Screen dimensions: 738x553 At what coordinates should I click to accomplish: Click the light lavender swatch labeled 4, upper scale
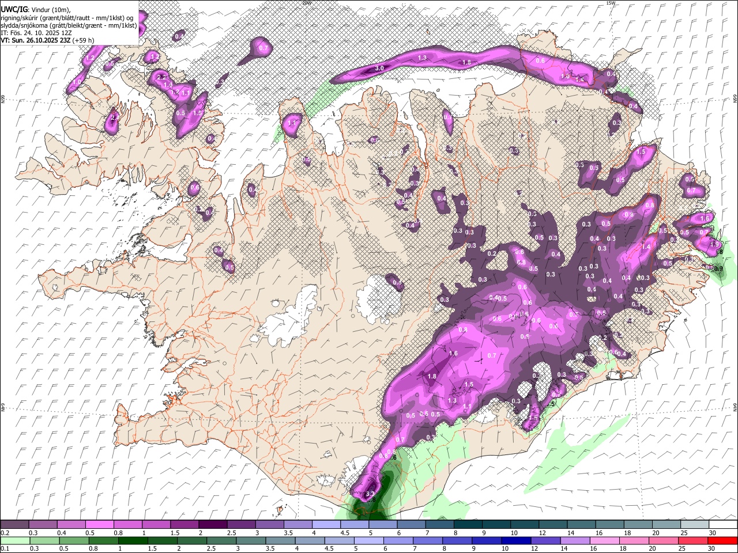(326, 525)
